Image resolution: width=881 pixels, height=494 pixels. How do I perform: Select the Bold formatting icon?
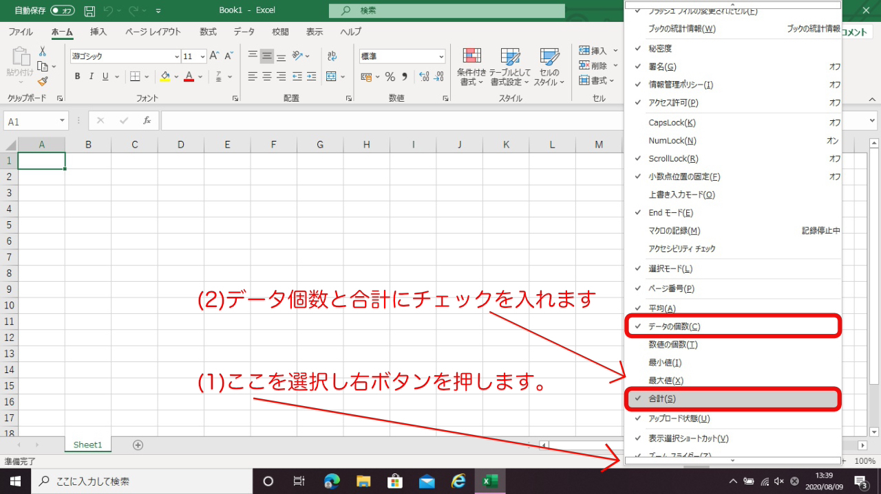pyautogui.click(x=77, y=76)
